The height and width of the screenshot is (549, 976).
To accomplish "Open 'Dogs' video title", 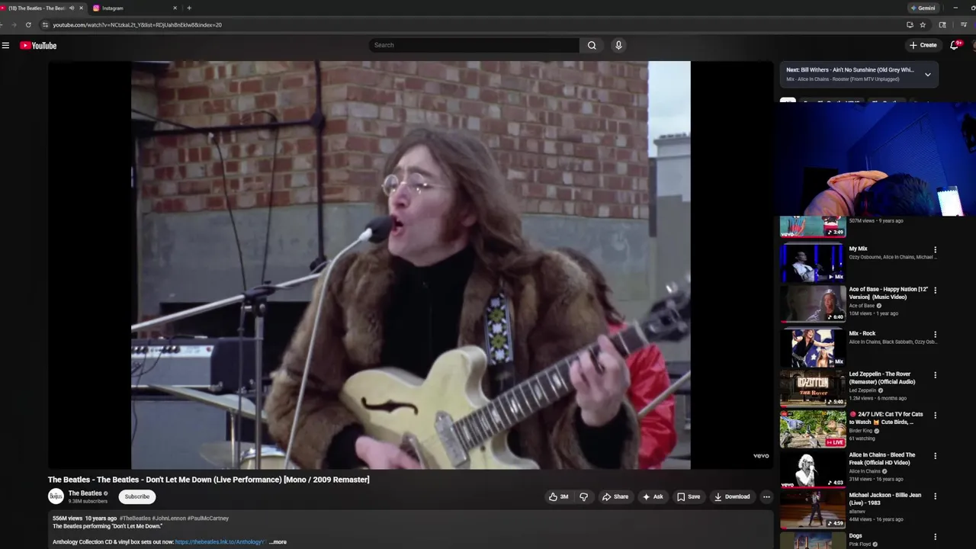I will tap(856, 536).
